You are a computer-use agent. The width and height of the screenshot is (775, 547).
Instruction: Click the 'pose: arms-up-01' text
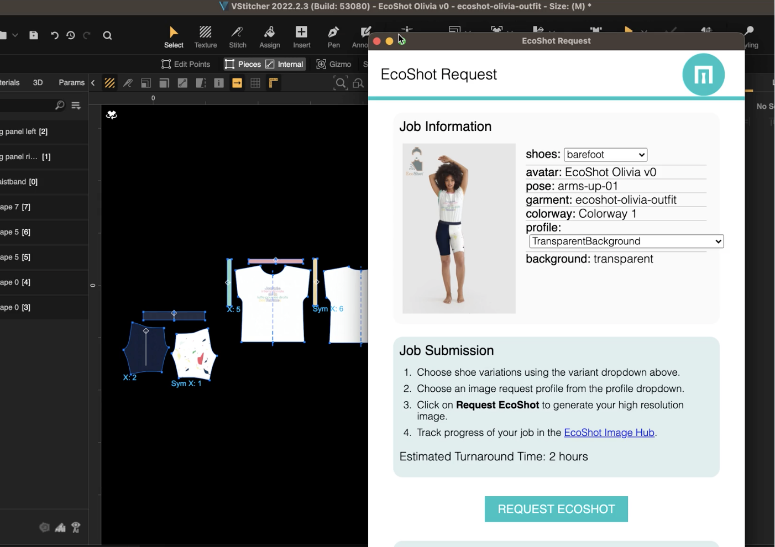pos(572,186)
